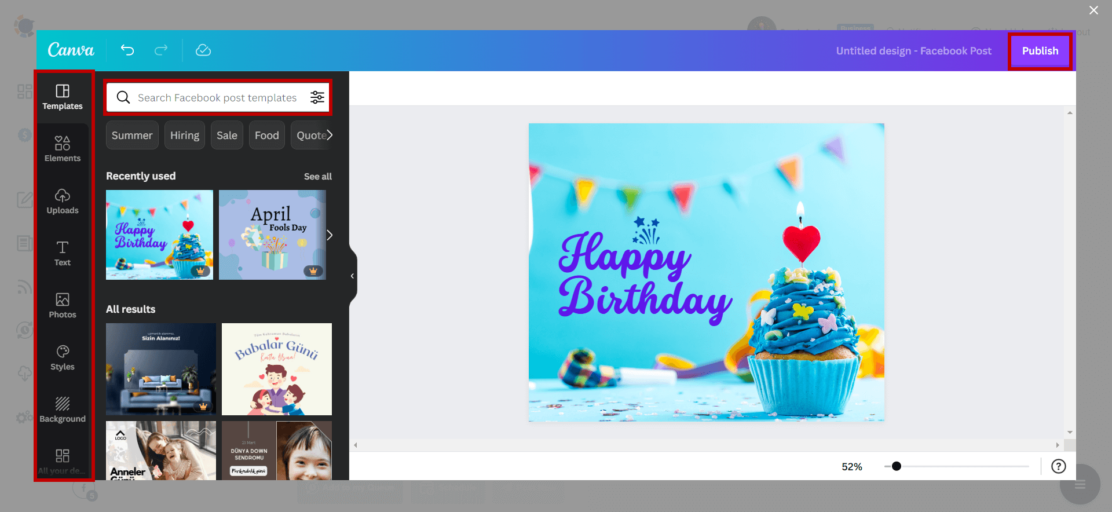Click the cloud save status icon

tap(203, 50)
